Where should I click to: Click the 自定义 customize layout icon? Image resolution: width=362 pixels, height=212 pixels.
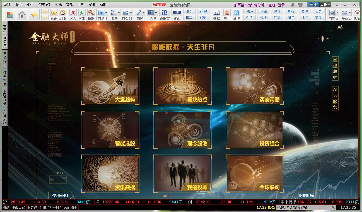[332, 13]
